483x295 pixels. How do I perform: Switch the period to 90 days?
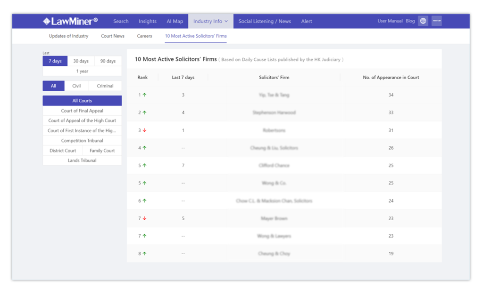pos(108,61)
